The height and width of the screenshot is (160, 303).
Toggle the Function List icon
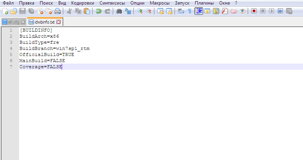[225, 11]
